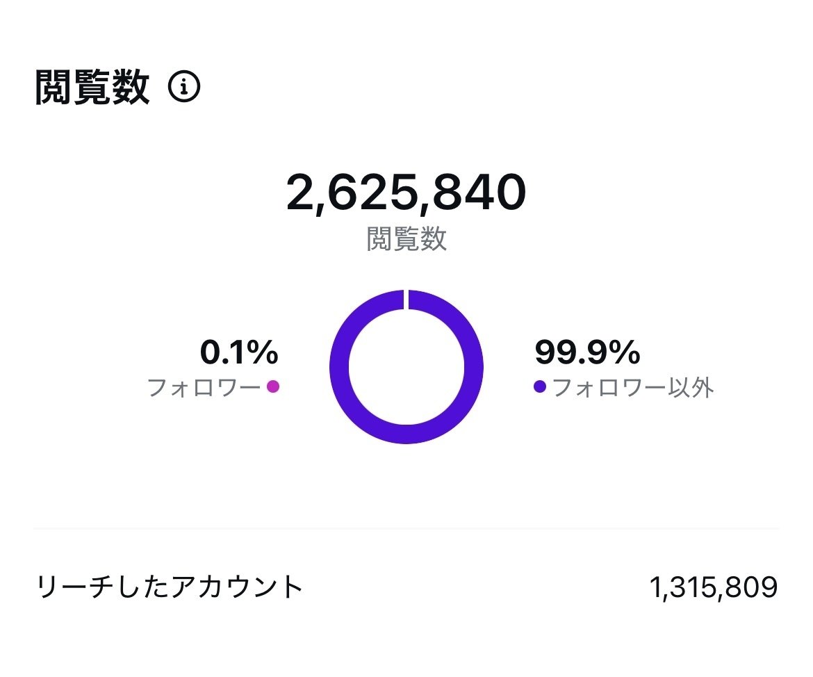Click the 閲覧数 section heading

point(92,88)
